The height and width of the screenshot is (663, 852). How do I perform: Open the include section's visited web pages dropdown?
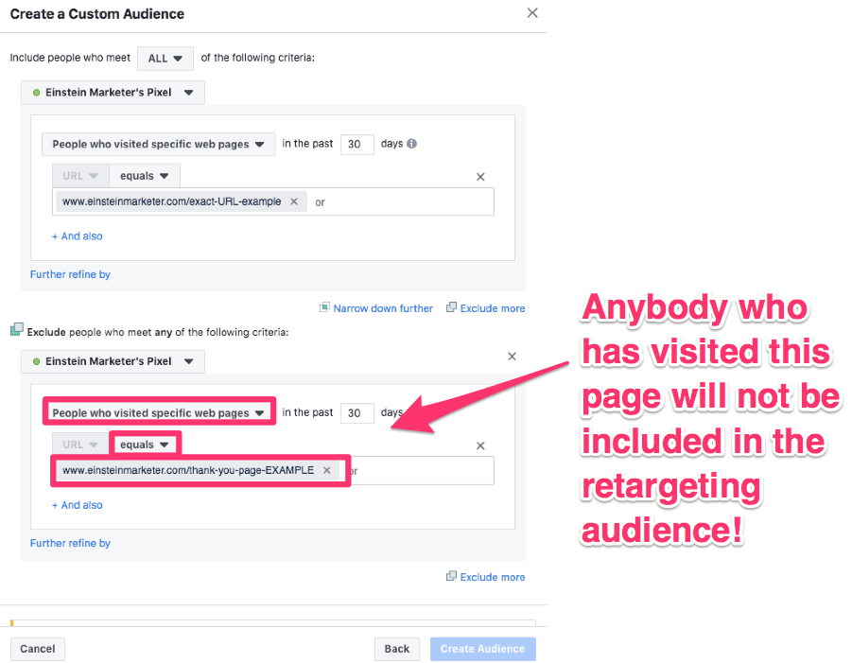click(x=158, y=144)
